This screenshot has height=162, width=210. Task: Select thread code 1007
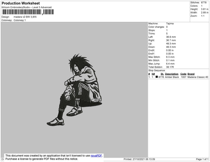click(184, 77)
